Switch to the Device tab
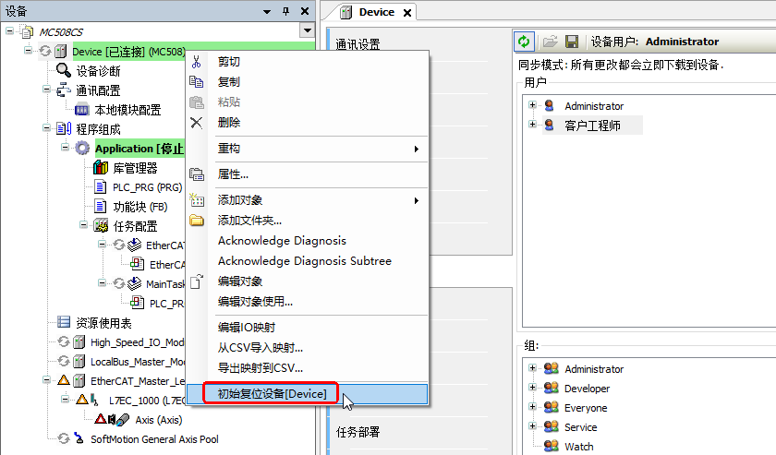 pos(376,12)
